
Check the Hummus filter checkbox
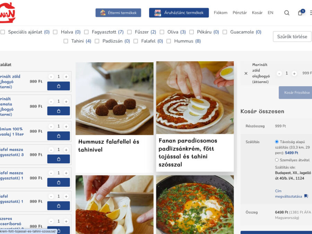169,41
